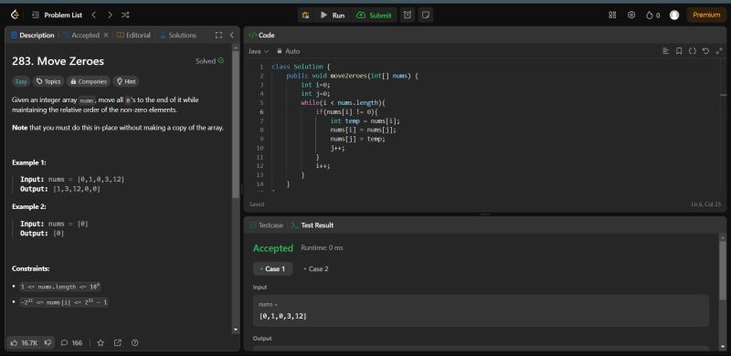Click the curly braces snippet icon
Screen dimensions: 731x356
pos(693,51)
